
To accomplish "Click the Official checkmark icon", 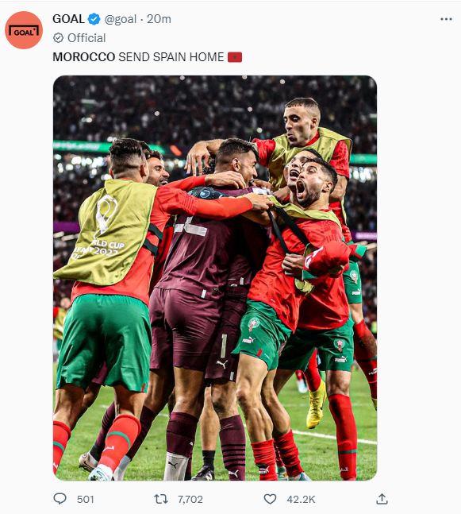I will pos(58,38).
